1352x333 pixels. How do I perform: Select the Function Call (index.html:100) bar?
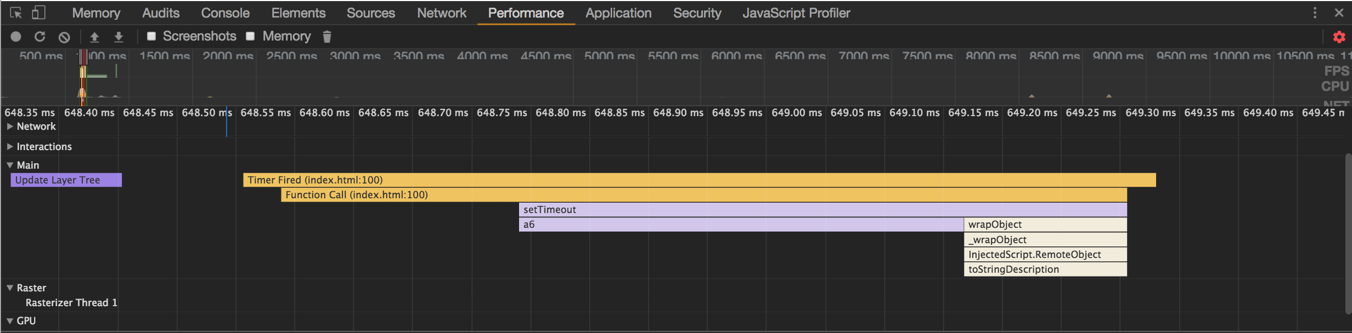(x=704, y=195)
